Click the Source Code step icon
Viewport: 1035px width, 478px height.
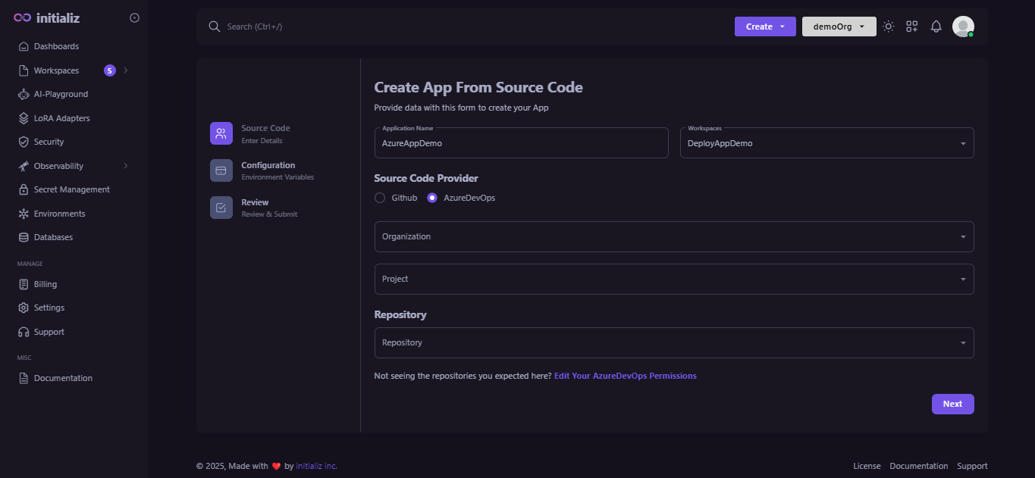(221, 133)
